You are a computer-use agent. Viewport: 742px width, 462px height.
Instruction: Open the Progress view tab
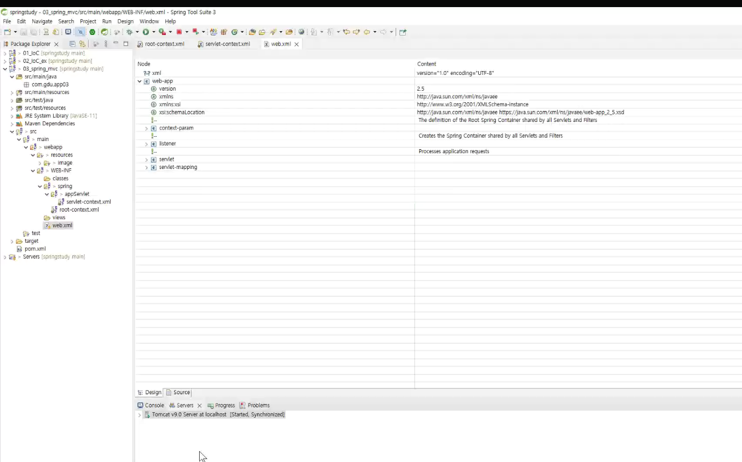(x=221, y=406)
